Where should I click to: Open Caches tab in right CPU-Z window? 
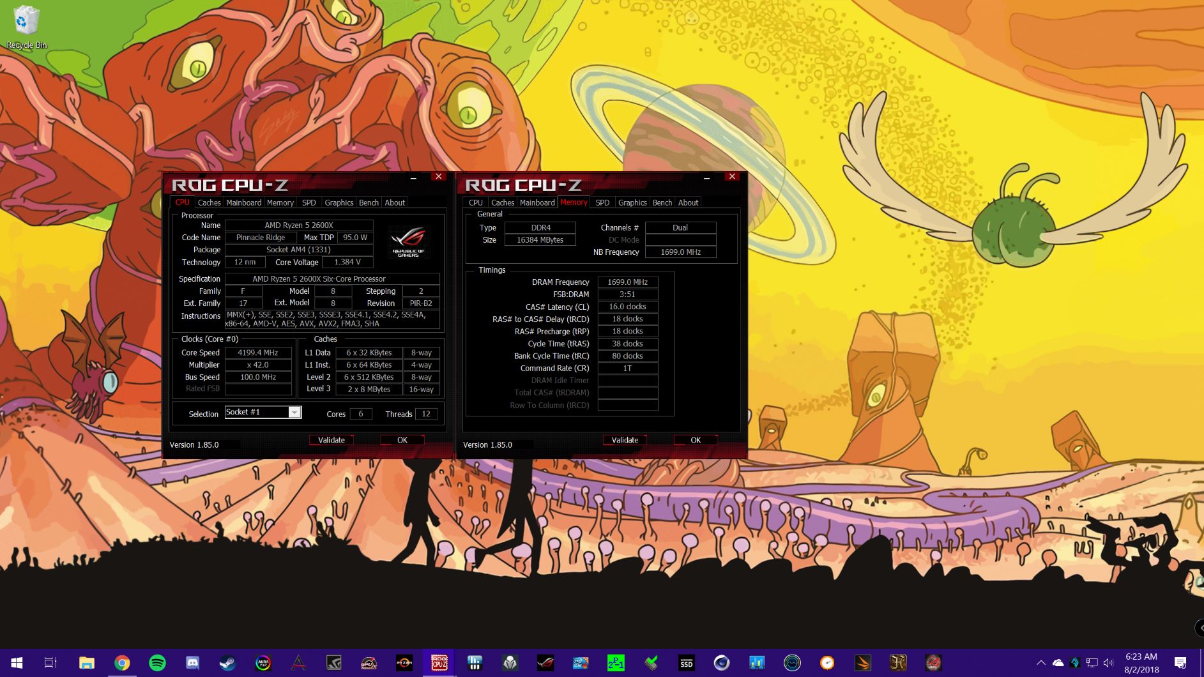503,202
